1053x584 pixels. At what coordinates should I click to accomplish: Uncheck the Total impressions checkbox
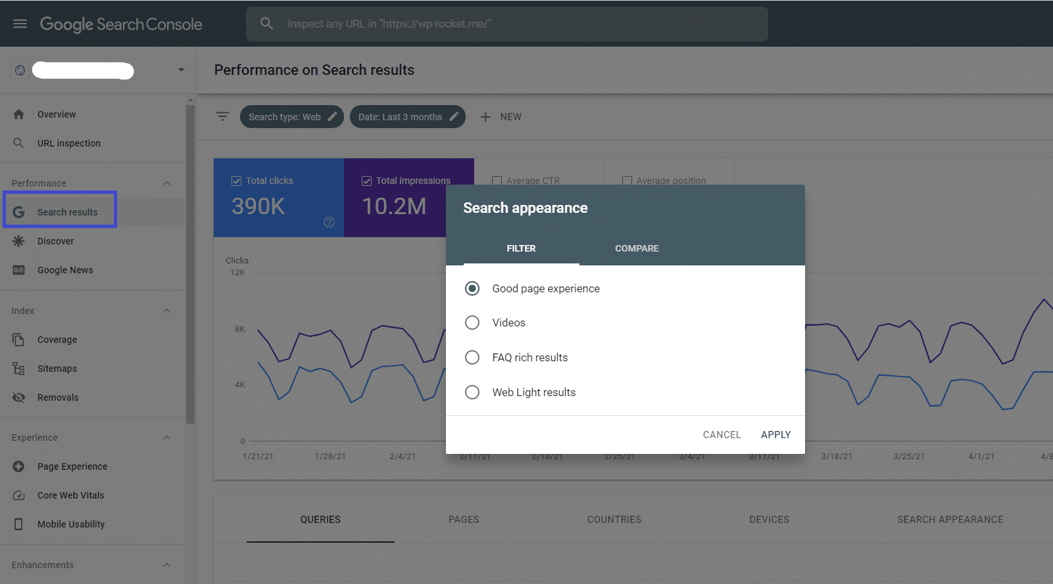367,181
